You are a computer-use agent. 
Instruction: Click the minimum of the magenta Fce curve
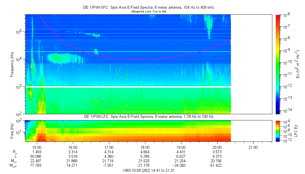132,59
